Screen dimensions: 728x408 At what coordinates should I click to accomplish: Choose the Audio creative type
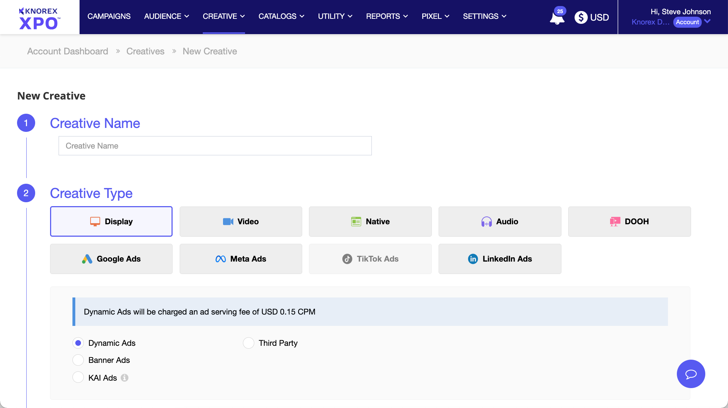(500, 221)
